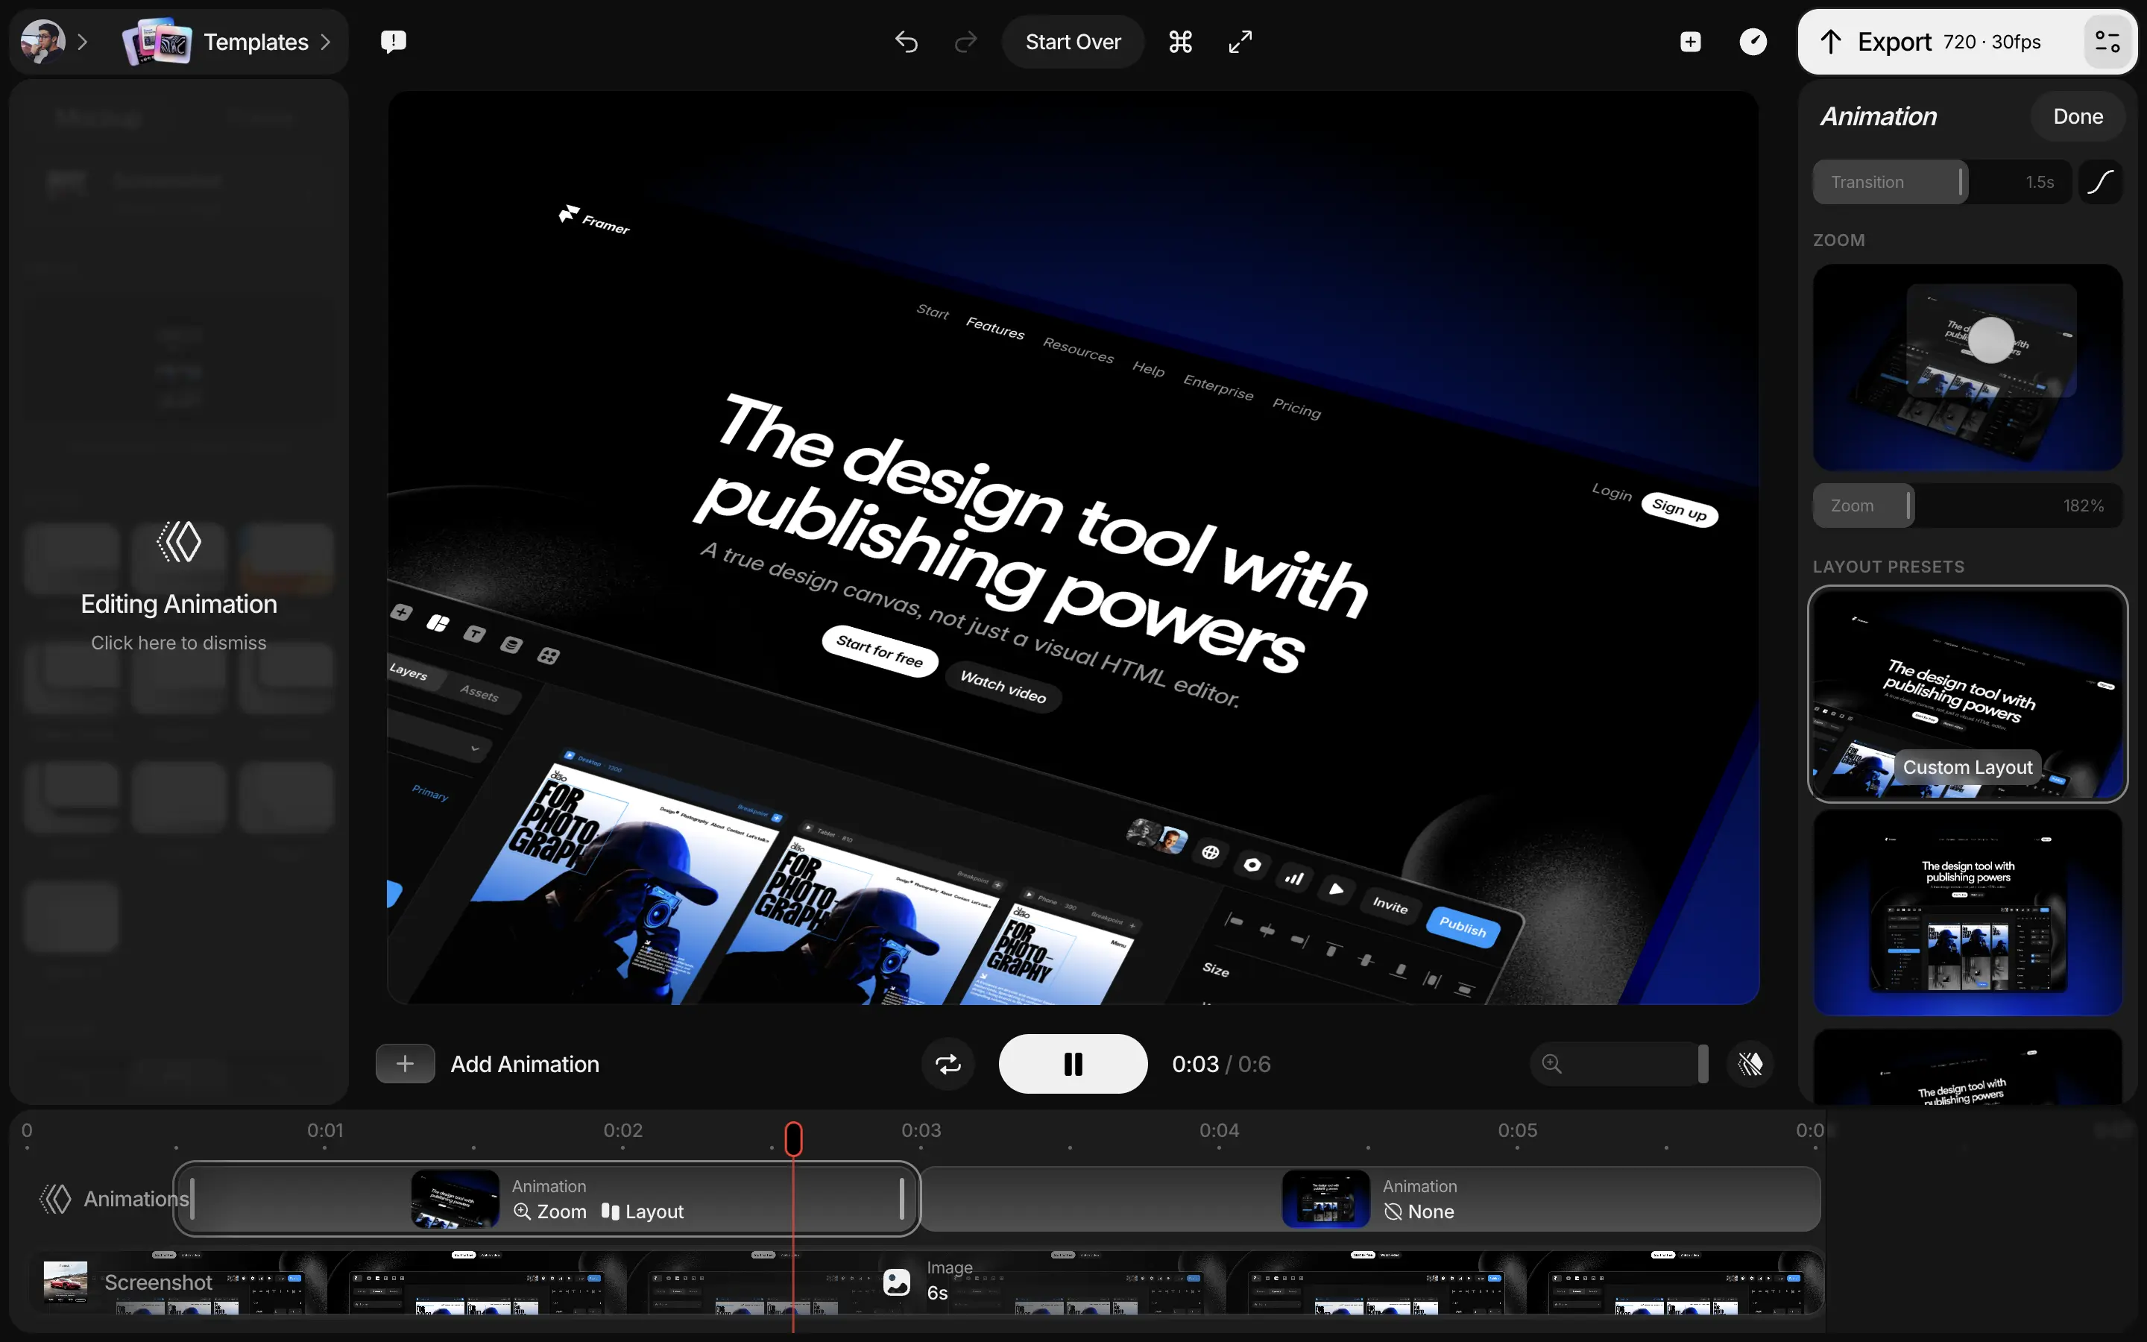Open the profile breadcrumb chevron
Screen dimensions: 2147x1342
83,41
